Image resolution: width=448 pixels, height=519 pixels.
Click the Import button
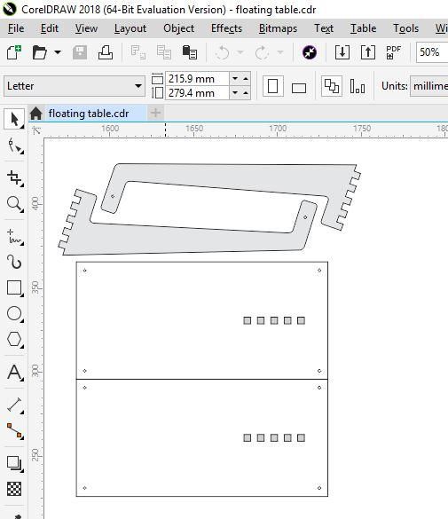point(342,52)
